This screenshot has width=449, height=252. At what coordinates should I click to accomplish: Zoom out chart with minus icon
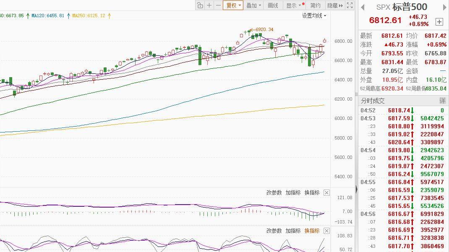point(218,5)
